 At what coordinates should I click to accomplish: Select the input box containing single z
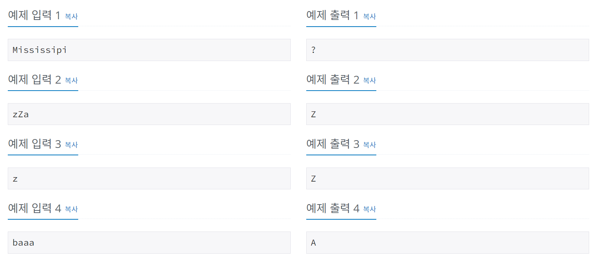point(149,178)
